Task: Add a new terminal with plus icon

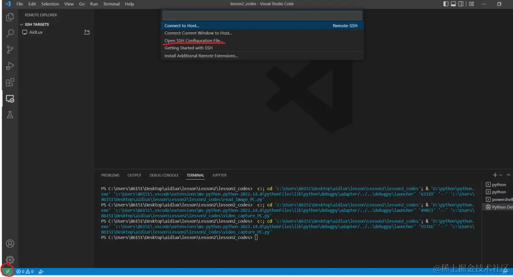Action: [x=494, y=175]
